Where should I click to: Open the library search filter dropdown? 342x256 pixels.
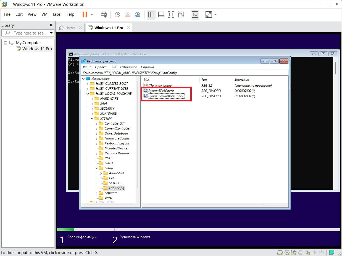(x=51, y=33)
